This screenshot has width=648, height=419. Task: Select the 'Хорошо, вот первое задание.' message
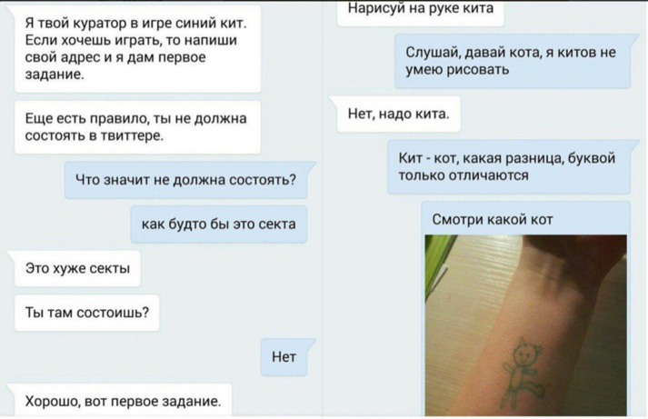pyautogui.click(x=124, y=401)
